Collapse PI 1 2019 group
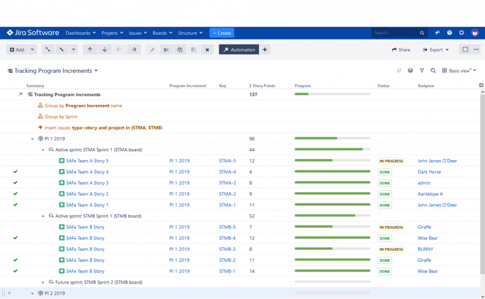The height and width of the screenshot is (299, 485). (32, 139)
